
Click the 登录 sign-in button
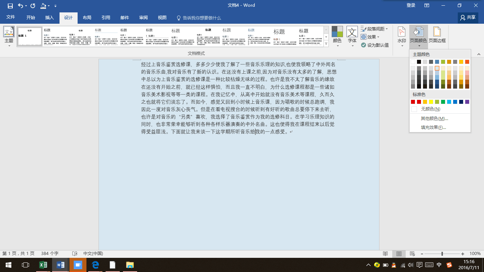[x=411, y=5]
